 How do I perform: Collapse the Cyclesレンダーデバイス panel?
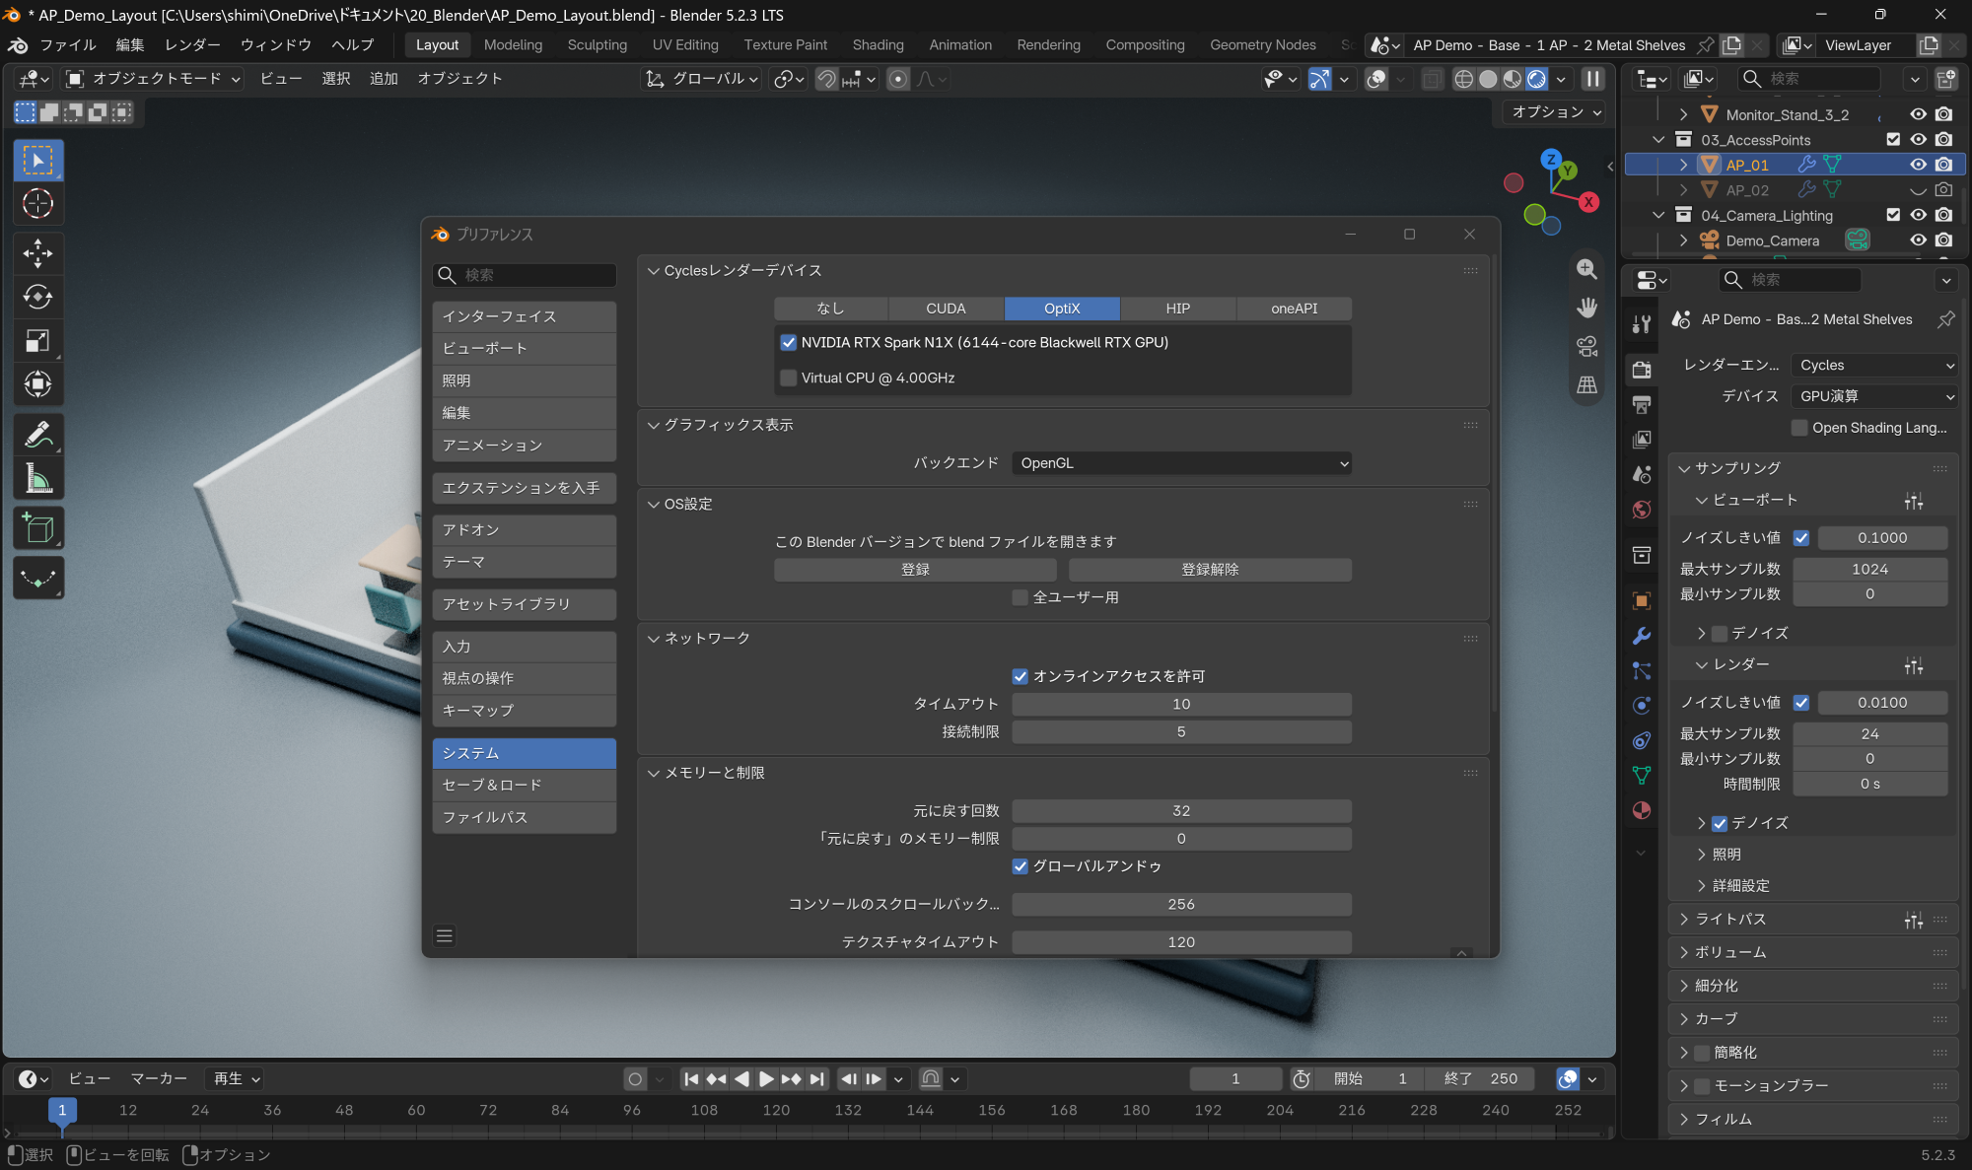coord(653,271)
